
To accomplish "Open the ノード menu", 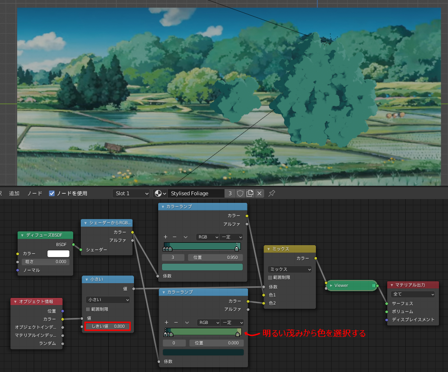I will point(35,193).
